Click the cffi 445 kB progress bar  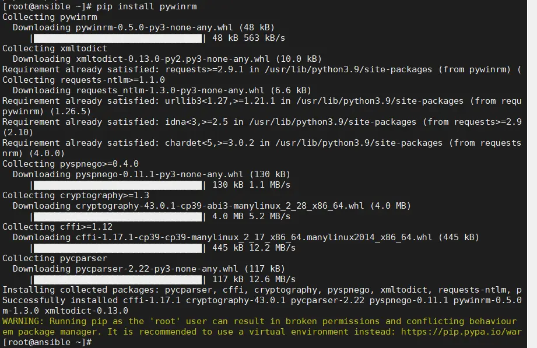click(117, 248)
